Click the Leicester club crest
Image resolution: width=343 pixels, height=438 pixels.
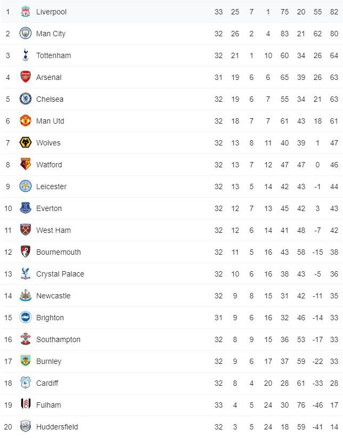[x=26, y=186]
